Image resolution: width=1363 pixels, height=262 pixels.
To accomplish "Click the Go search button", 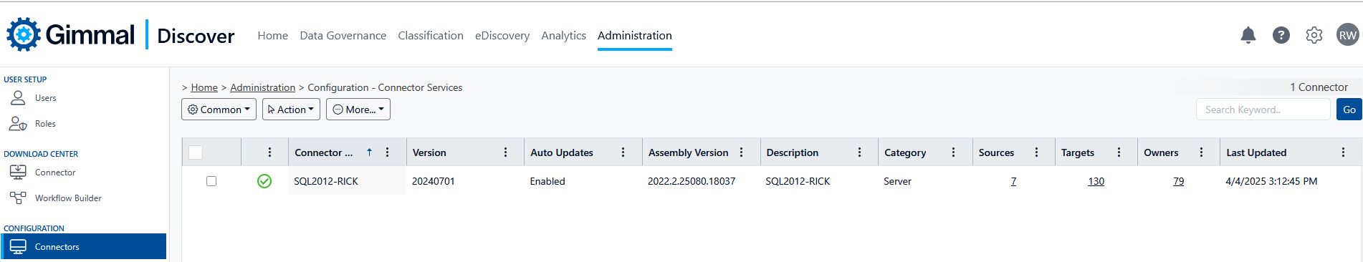I will click(1349, 110).
